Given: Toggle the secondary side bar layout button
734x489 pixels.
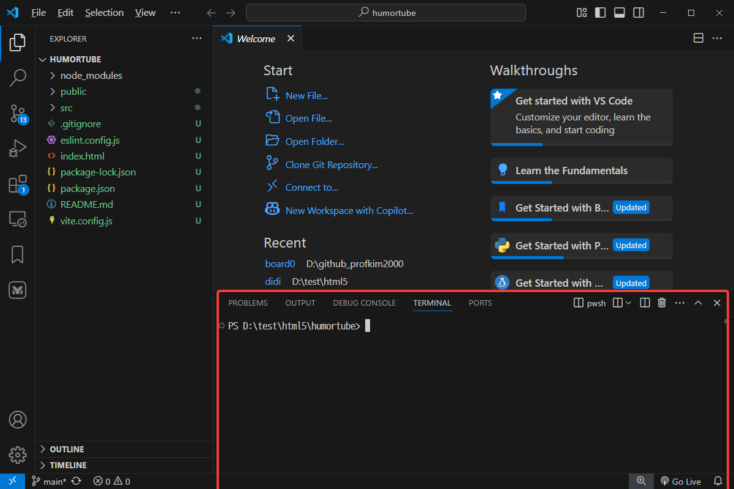Looking at the screenshot, I should tap(638, 13).
